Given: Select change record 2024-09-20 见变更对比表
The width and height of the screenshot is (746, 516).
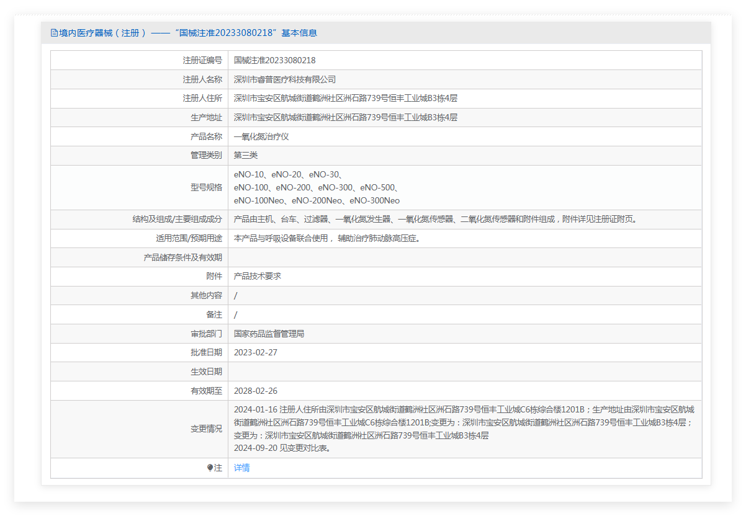Looking at the screenshot, I should click(x=282, y=448).
